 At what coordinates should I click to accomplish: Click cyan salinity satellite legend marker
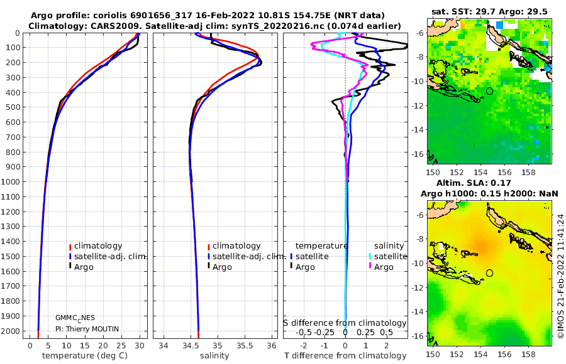pos(370,257)
